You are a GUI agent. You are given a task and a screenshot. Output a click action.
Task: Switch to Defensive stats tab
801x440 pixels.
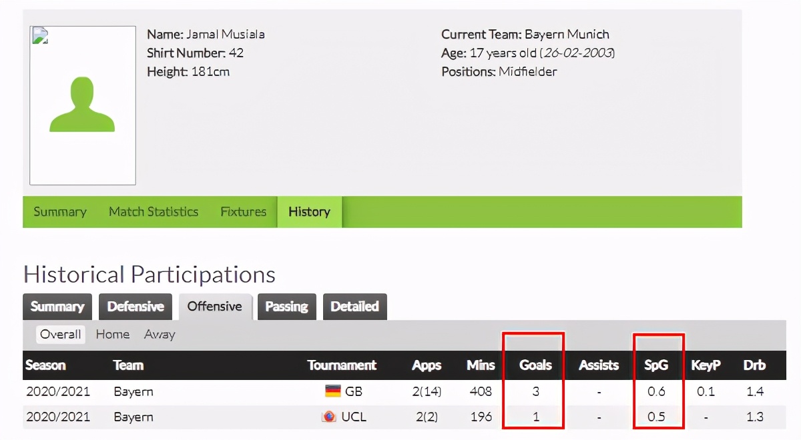[136, 307]
